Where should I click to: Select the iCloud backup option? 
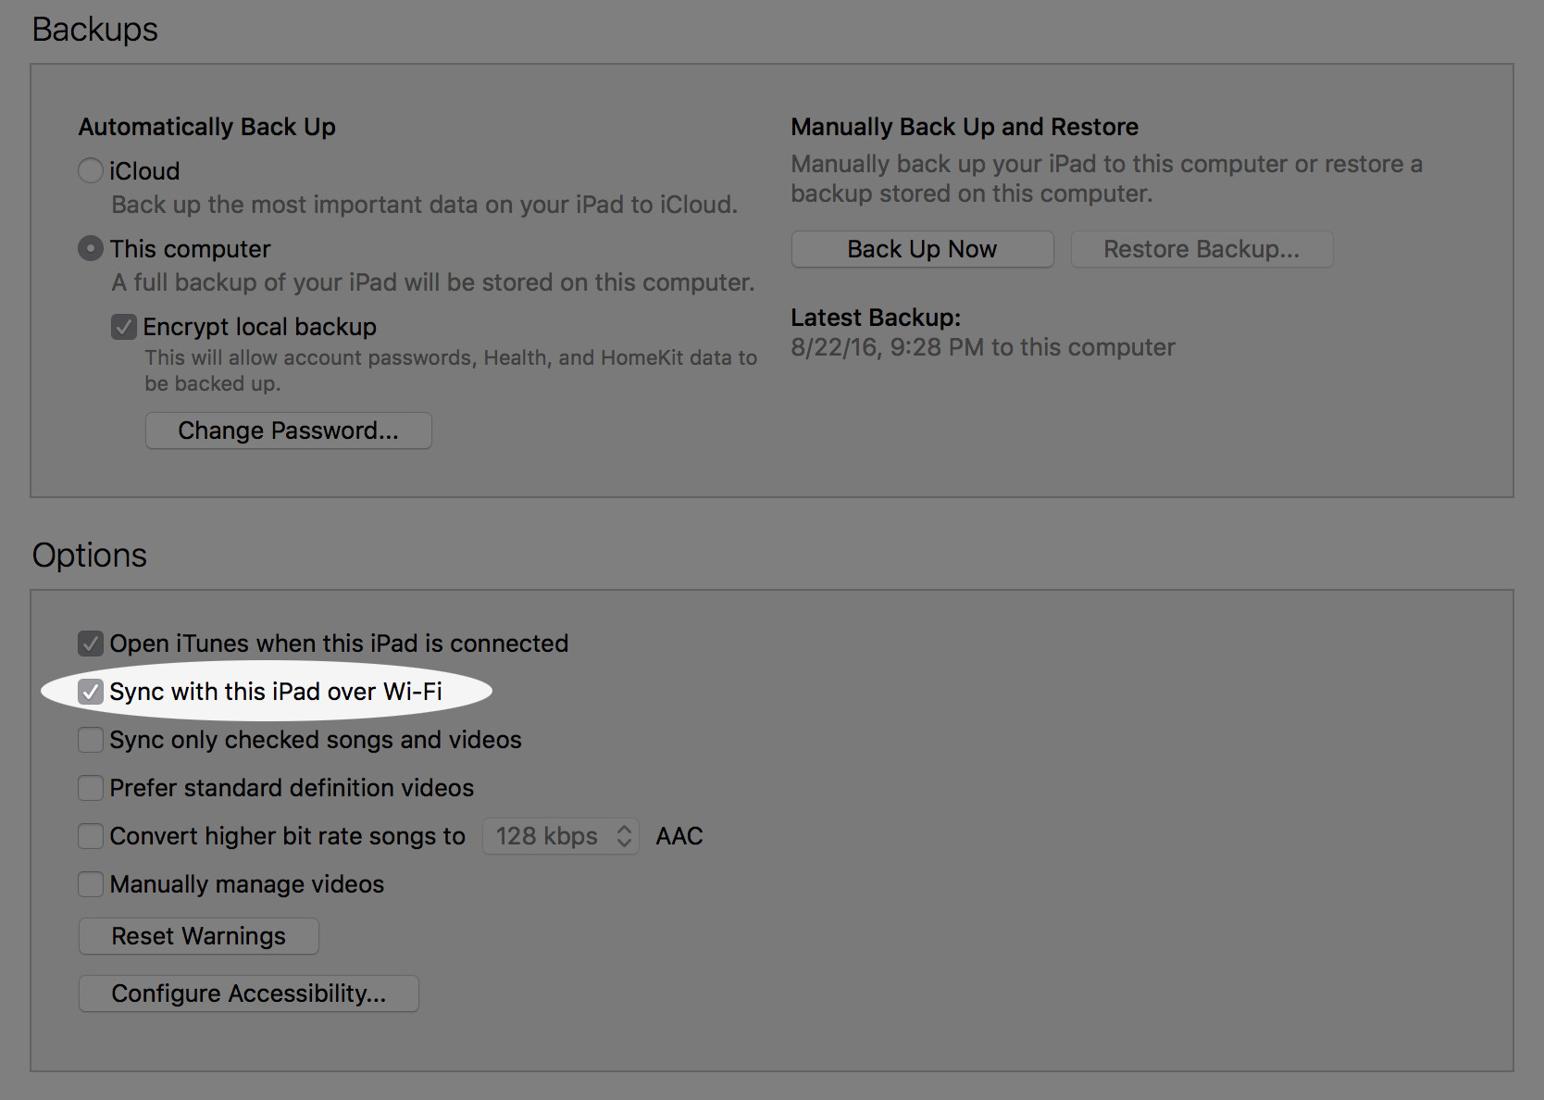(x=90, y=170)
